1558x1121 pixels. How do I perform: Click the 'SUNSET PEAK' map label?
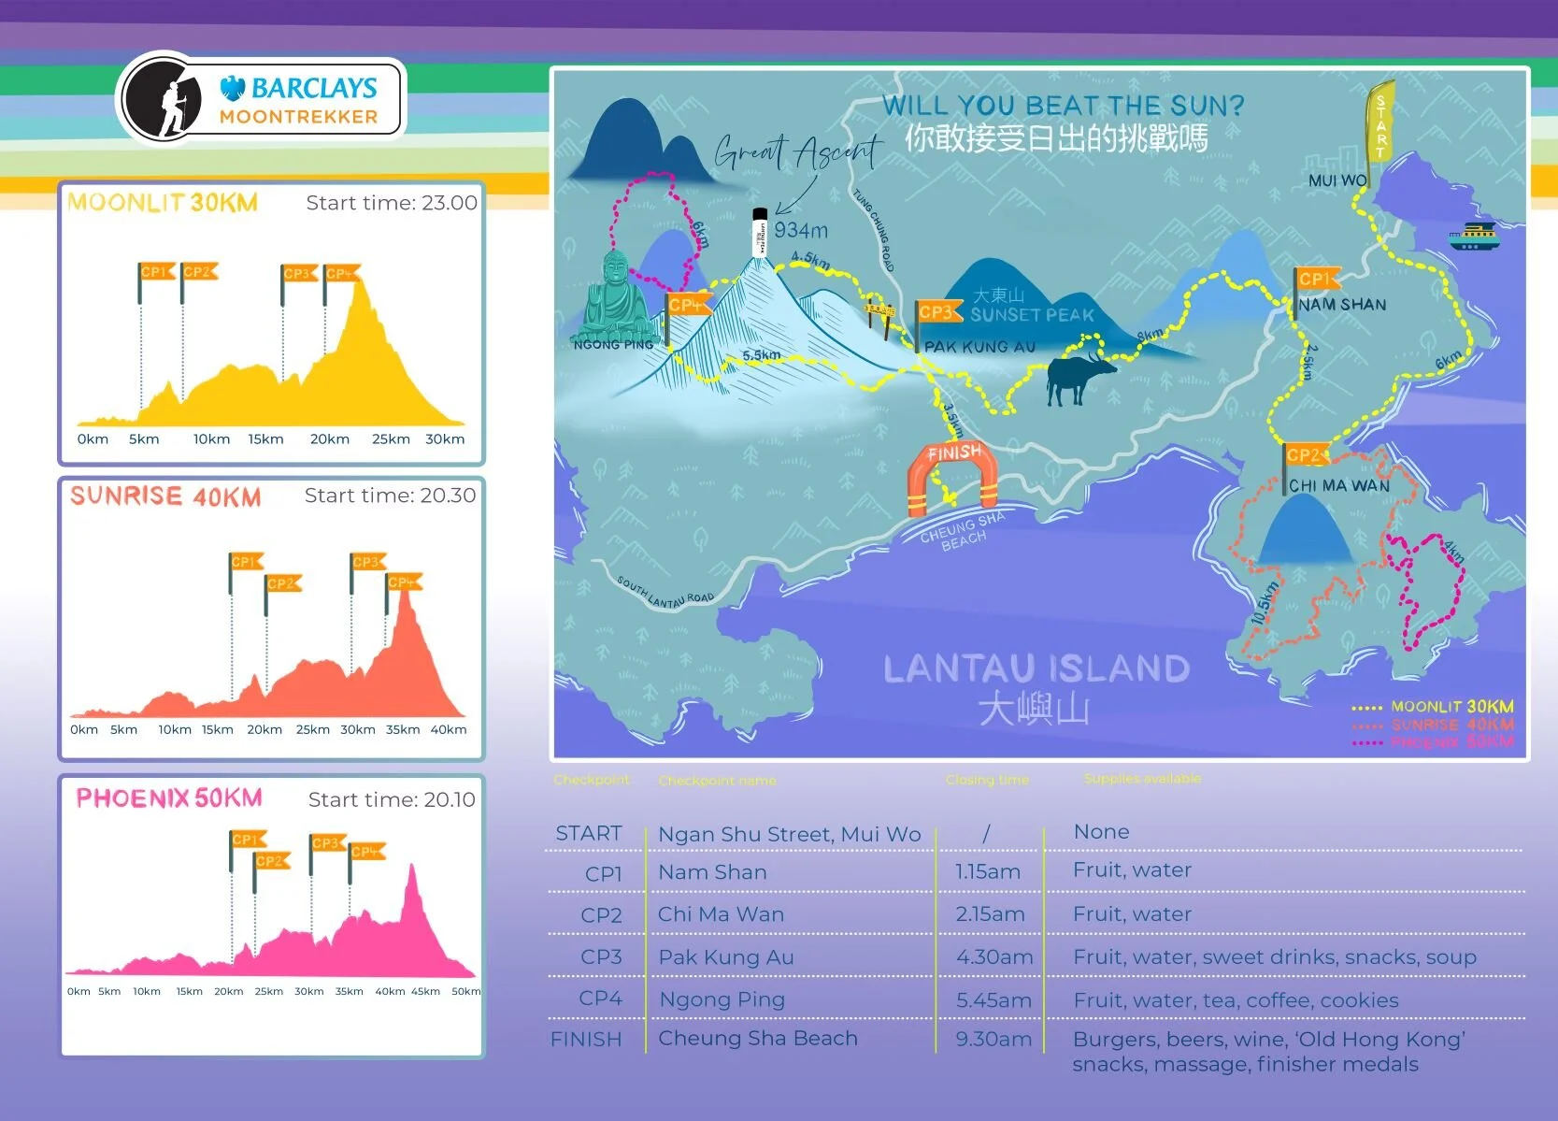coord(1032,315)
